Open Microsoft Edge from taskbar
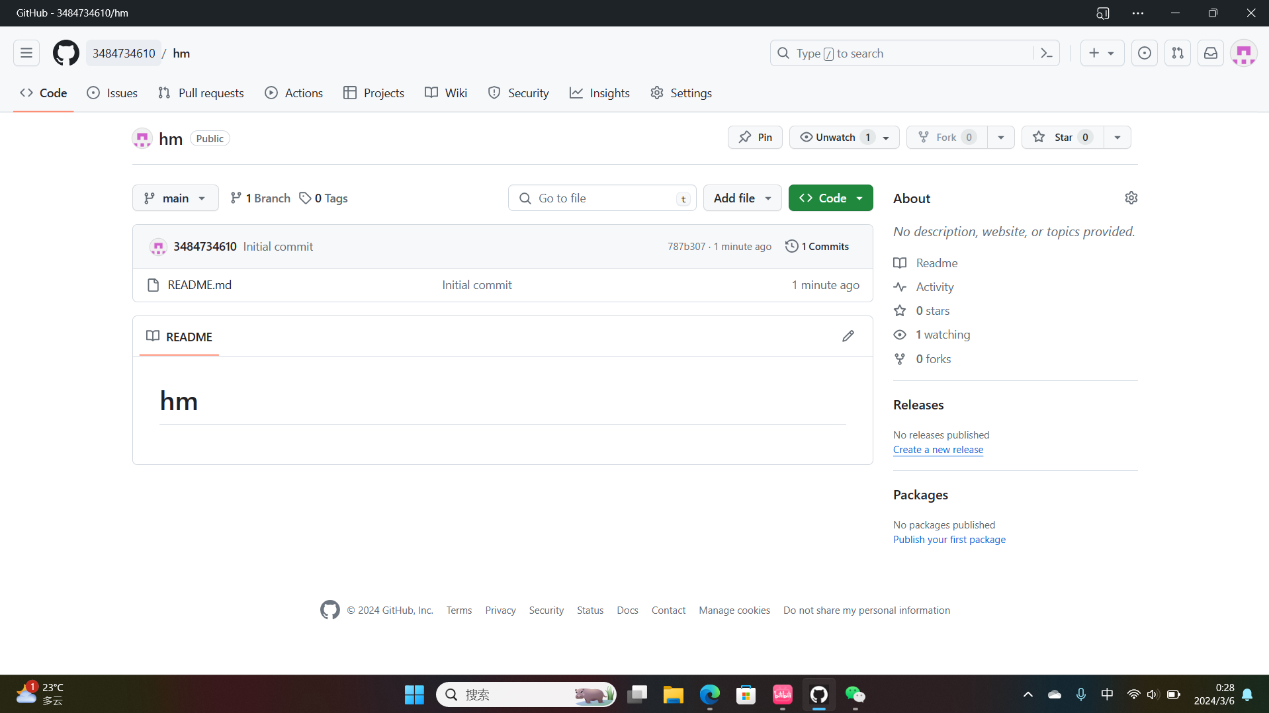Image resolution: width=1269 pixels, height=713 pixels. (710, 694)
